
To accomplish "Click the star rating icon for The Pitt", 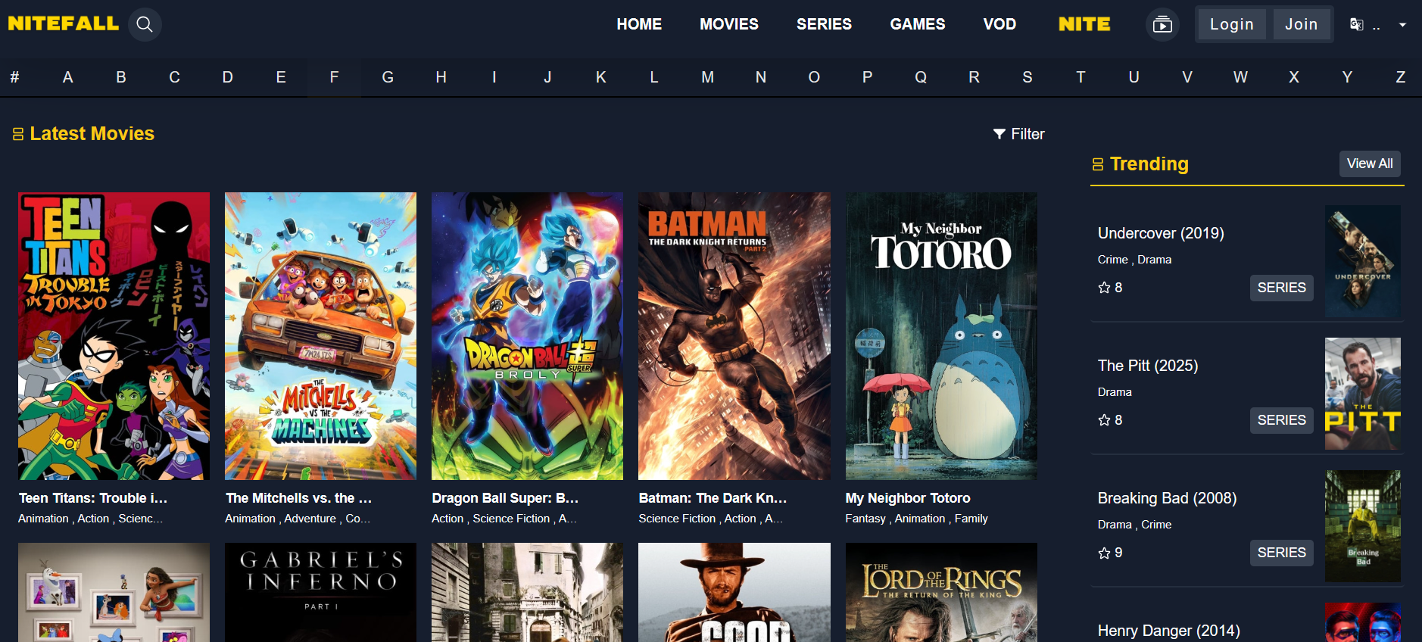I will pos(1104,420).
